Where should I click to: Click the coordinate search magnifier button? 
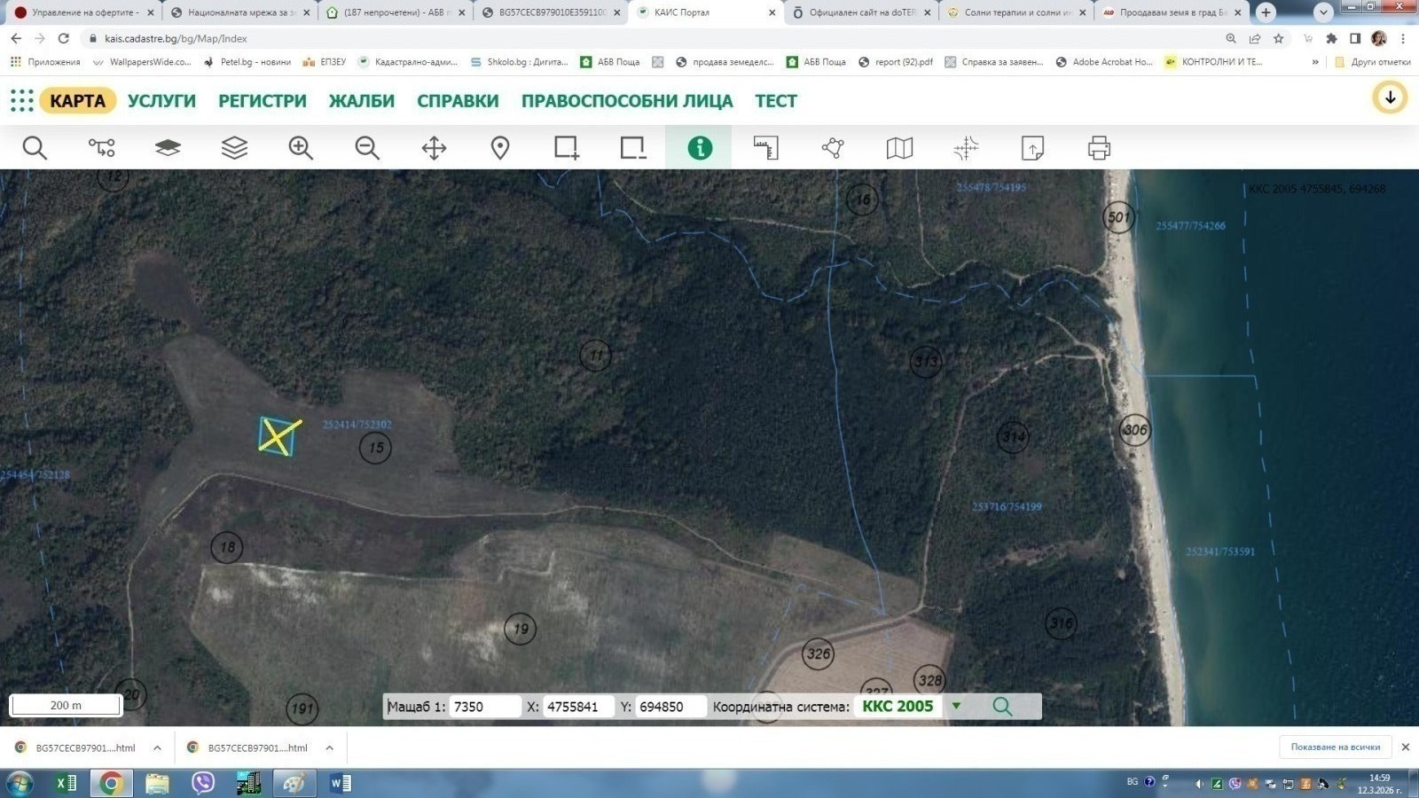click(x=1002, y=706)
